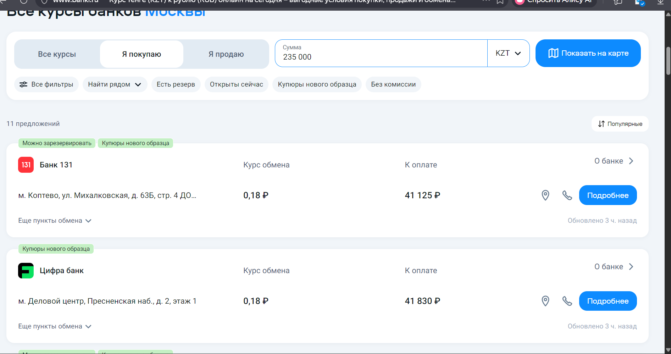The image size is (671, 354).
Task: Click the page vertical scrollbar thumb
Action: click(668, 61)
